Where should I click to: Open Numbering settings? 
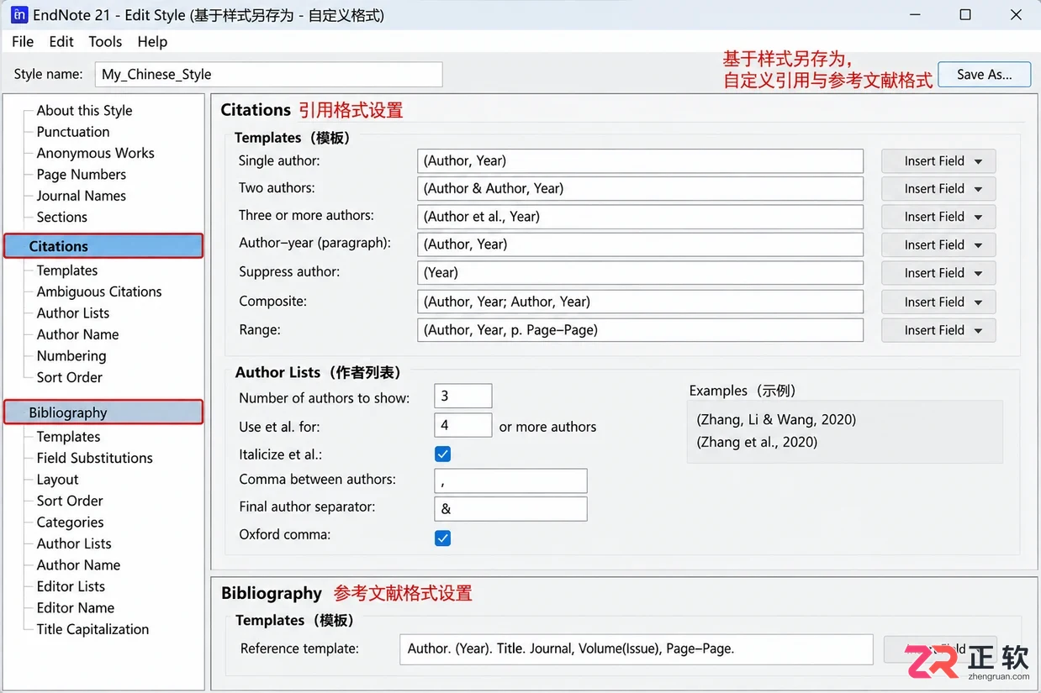(71, 356)
